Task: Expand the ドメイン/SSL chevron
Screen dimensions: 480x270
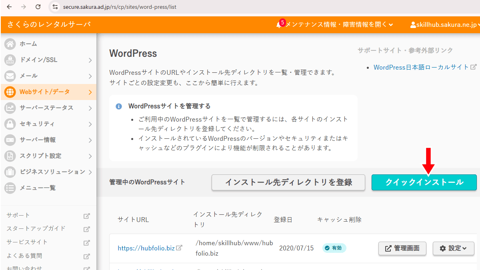Action: [x=90, y=60]
